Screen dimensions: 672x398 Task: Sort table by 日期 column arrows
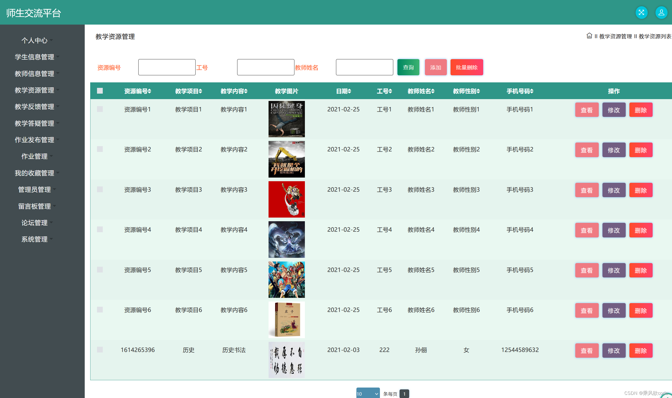point(349,91)
